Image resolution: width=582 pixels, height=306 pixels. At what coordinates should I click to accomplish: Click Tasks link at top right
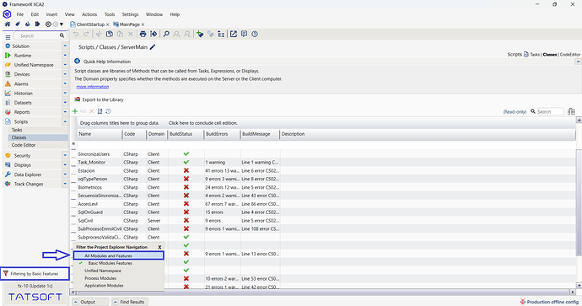coord(535,55)
